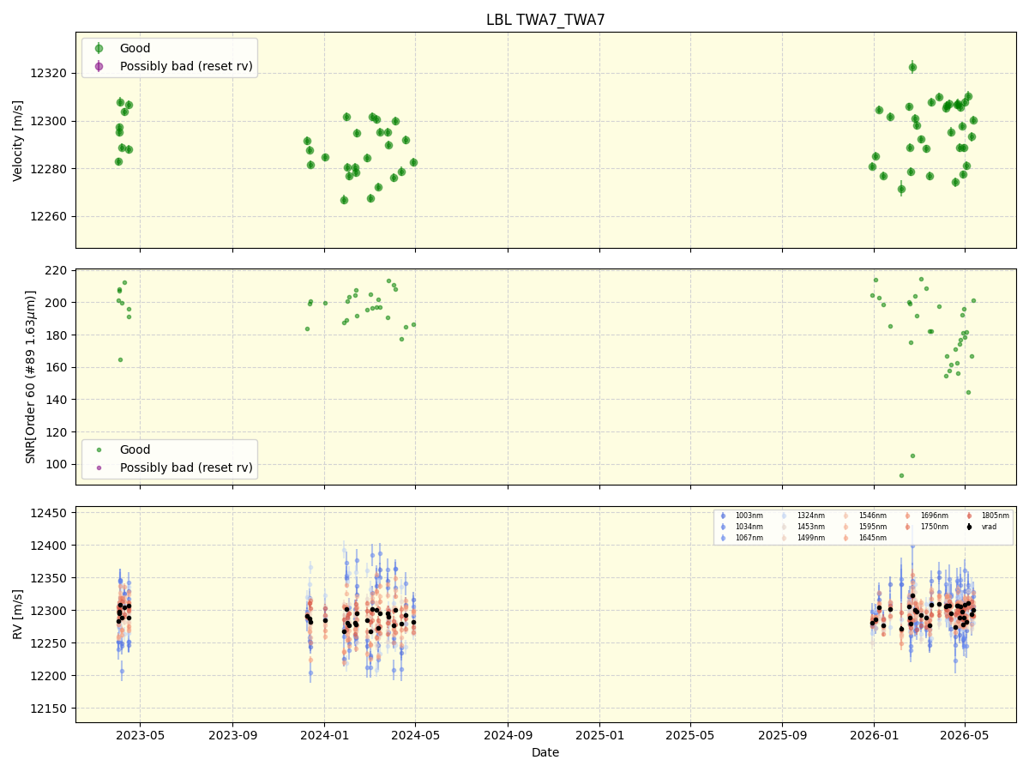Click the 'Good' entry in the SNR panel legend
Image resolution: width=1029 pixels, height=772 pixels.
pyautogui.click(x=135, y=449)
